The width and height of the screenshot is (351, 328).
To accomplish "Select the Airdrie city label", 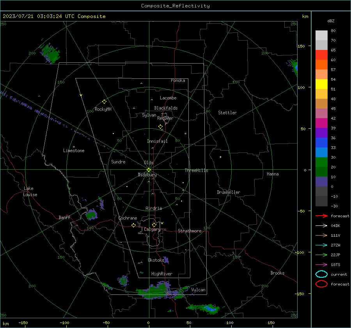I will point(154,208).
